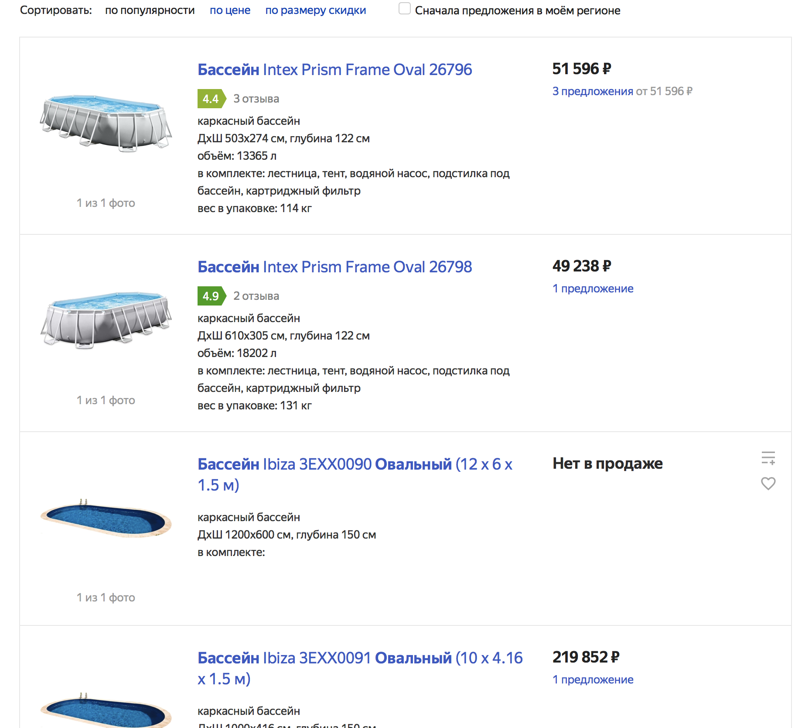The width and height of the screenshot is (805, 728).
Task: Click the 4.9 rating badge
Action: pos(211,296)
